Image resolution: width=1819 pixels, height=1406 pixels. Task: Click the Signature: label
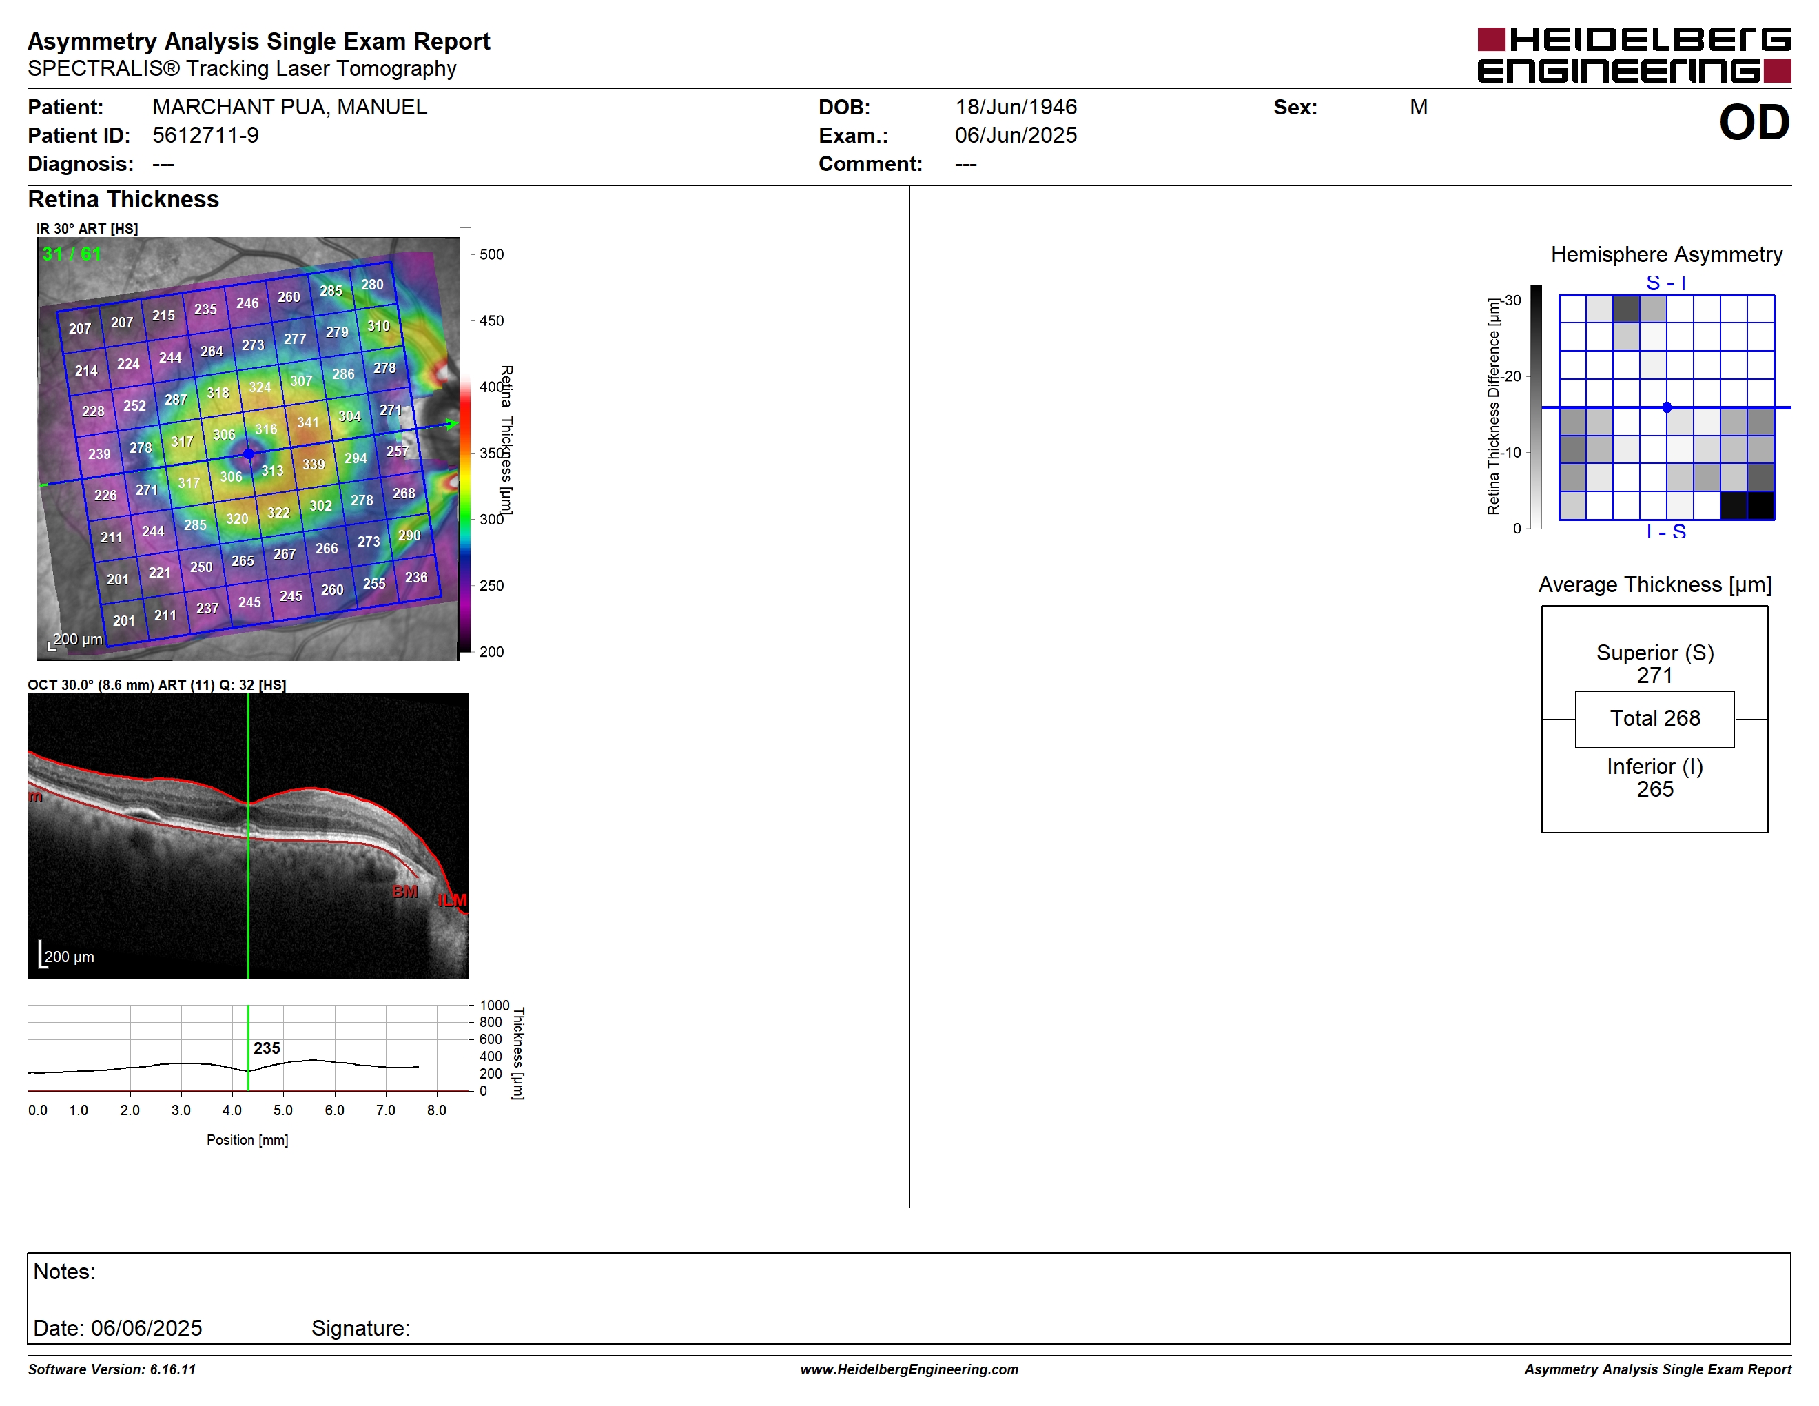(360, 1329)
